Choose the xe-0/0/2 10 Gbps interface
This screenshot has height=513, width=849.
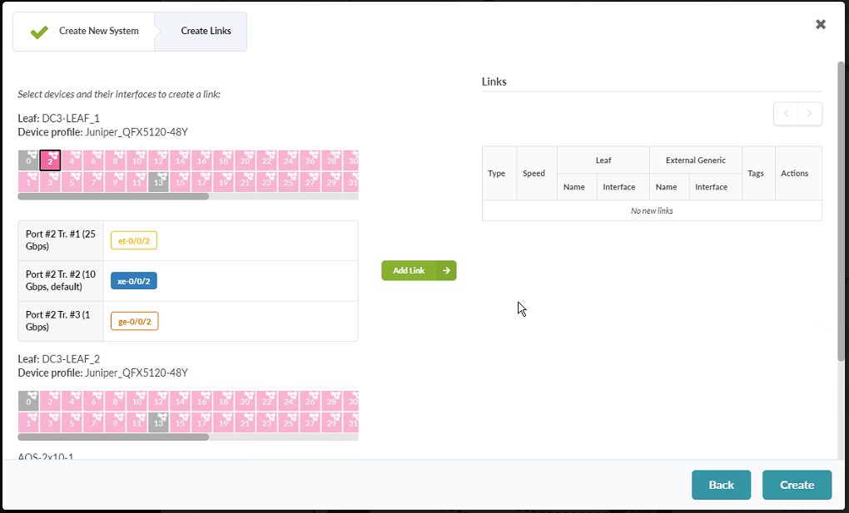point(134,281)
